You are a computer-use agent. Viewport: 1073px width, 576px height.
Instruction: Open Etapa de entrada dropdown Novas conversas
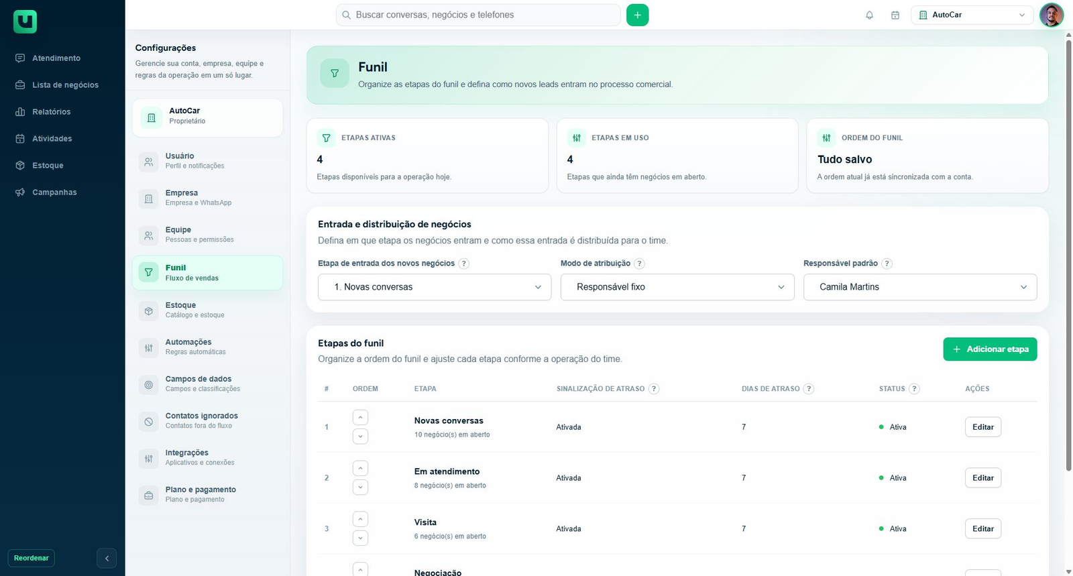[x=435, y=287]
